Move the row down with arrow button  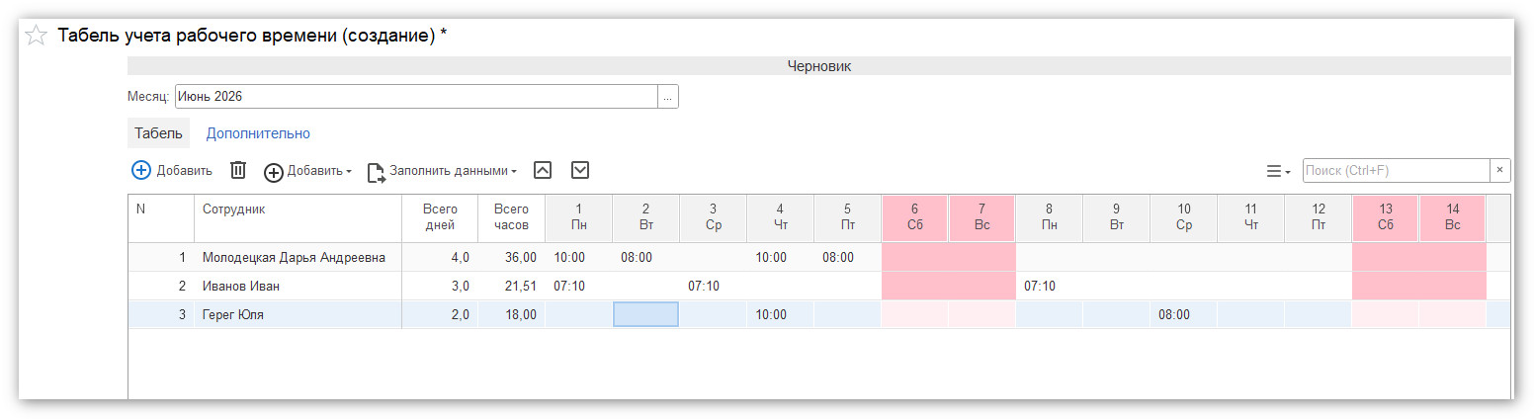tap(580, 170)
